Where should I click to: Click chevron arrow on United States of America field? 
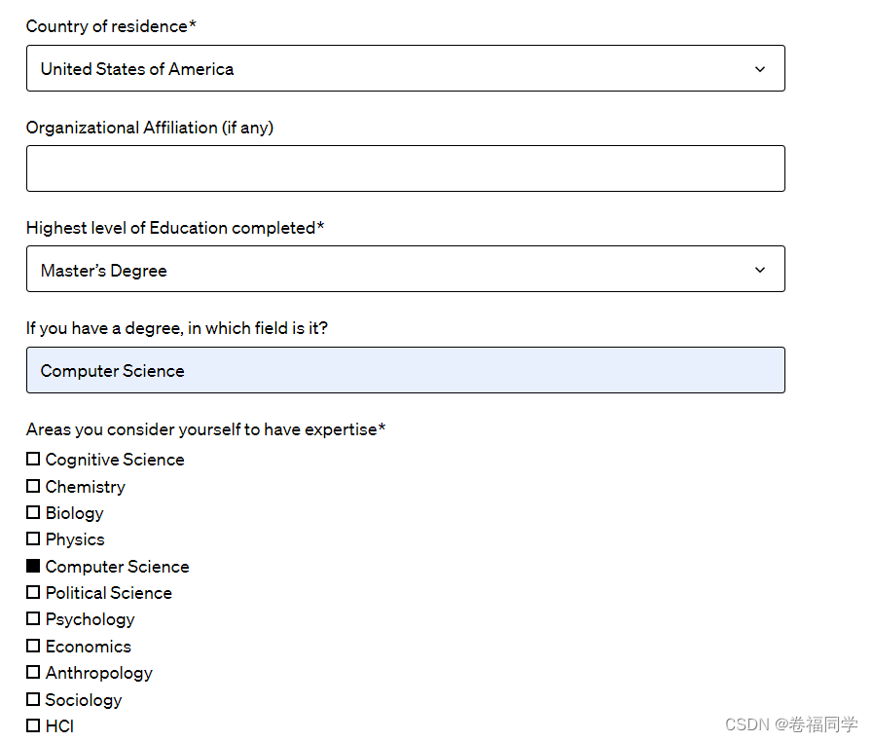coord(759,69)
